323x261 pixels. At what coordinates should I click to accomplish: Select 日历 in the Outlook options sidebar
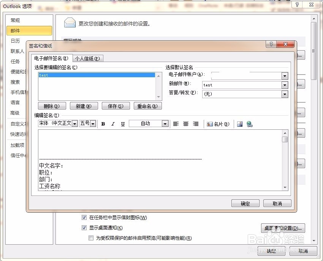click(x=16, y=41)
